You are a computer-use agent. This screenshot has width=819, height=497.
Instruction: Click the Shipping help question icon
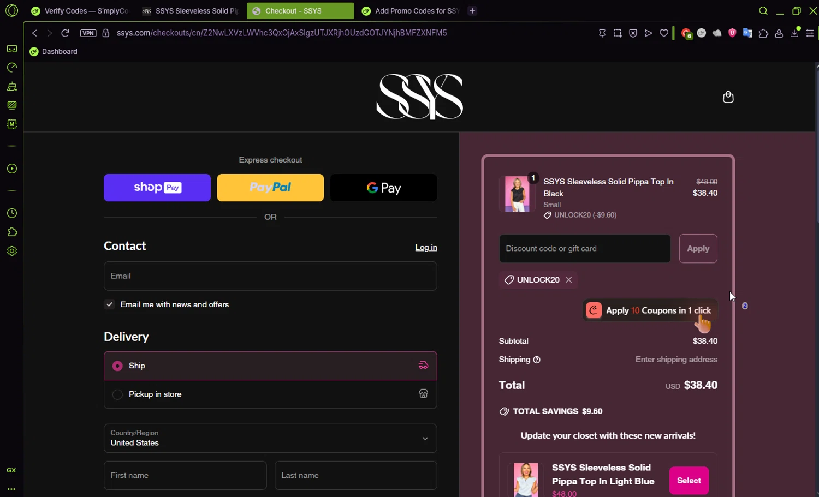[537, 360]
